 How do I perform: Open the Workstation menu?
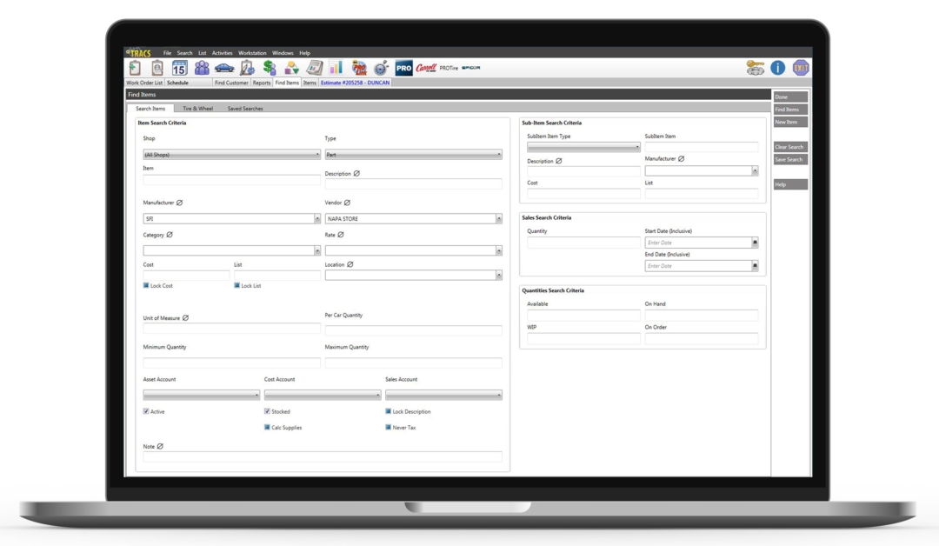coord(252,53)
